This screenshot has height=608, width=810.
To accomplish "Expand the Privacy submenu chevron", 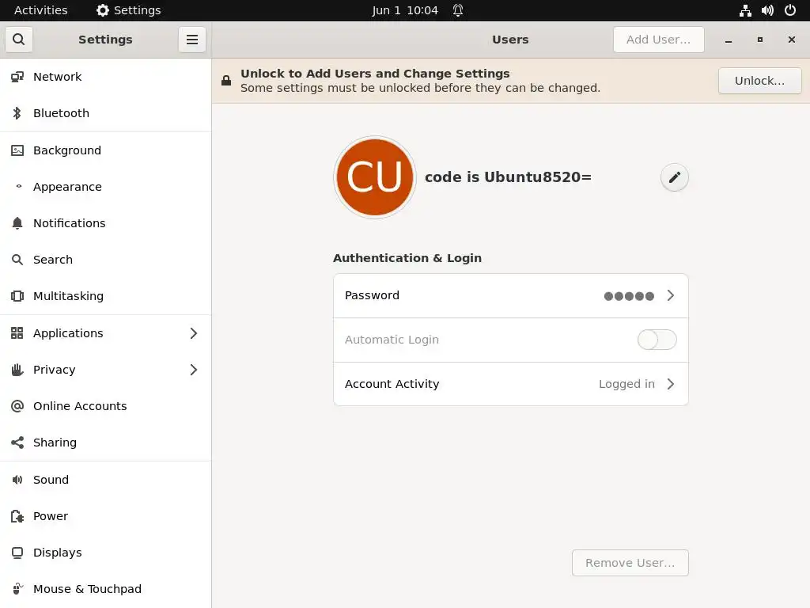I will click(194, 370).
